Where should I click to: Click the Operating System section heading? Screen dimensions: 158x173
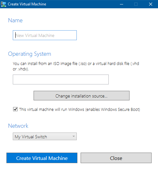[x=29, y=54]
